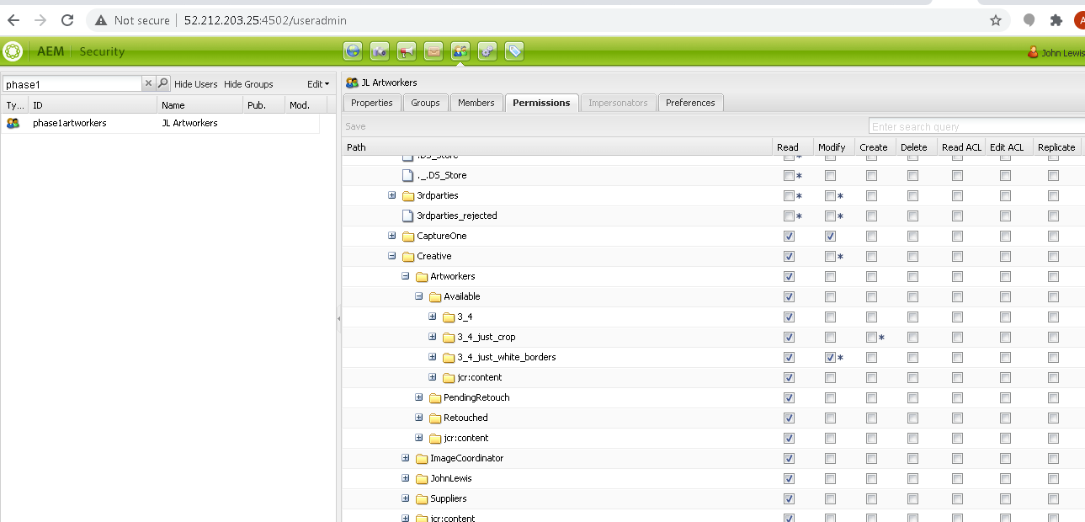Open the Inbox tray icon
This screenshot has width=1085, height=522.
[433, 51]
